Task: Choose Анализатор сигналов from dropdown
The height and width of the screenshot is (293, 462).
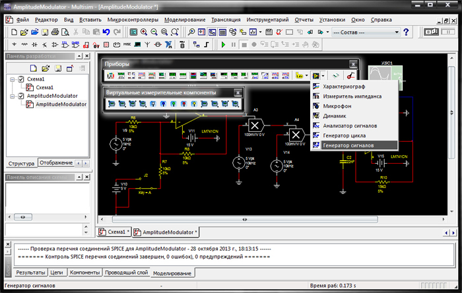Action: (x=354, y=126)
